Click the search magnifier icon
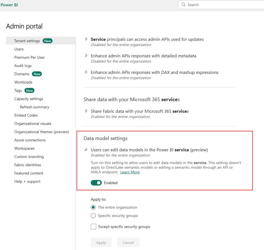This screenshot has width=264, height=250. click(x=183, y=5)
